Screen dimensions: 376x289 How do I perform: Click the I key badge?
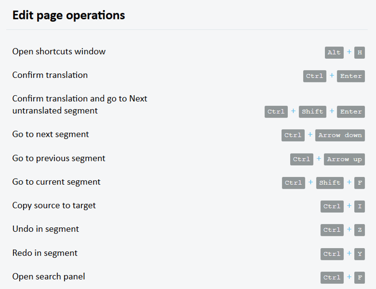[x=360, y=207]
